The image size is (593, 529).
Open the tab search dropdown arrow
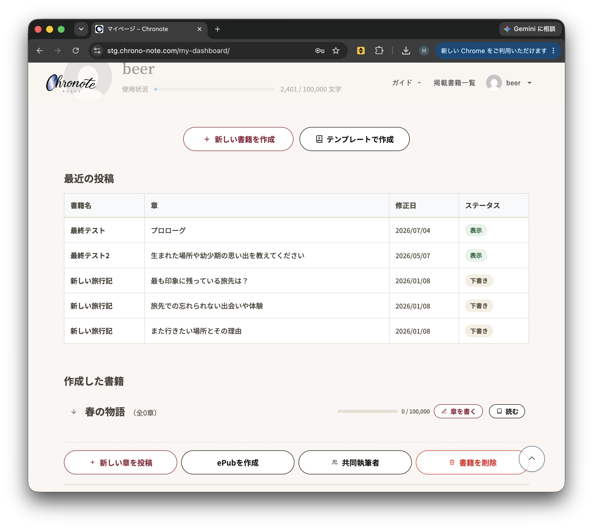(81, 29)
